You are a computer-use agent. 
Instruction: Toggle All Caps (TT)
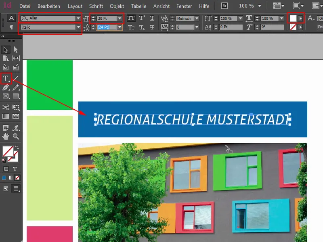point(131,18)
